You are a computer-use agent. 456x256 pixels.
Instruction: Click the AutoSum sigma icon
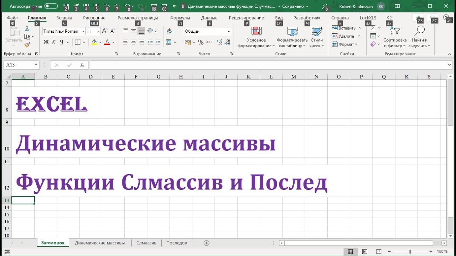pos(373,28)
